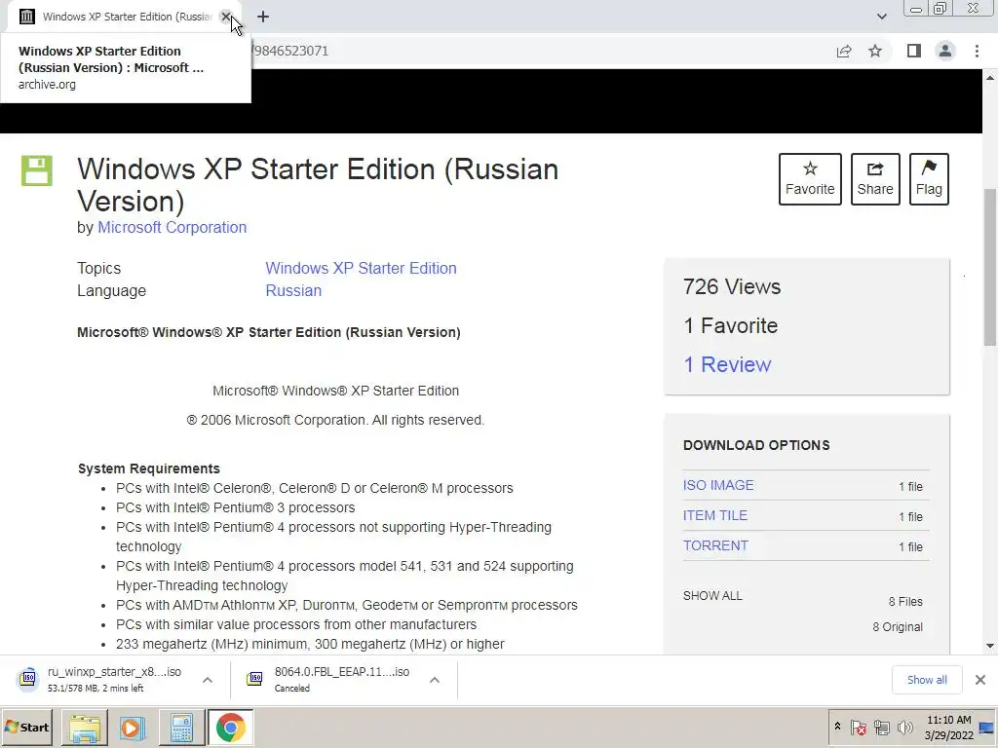The height and width of the screenshot is (748, 998).
Task: Toggle the Chrome side panel
Action: [914, 51]
